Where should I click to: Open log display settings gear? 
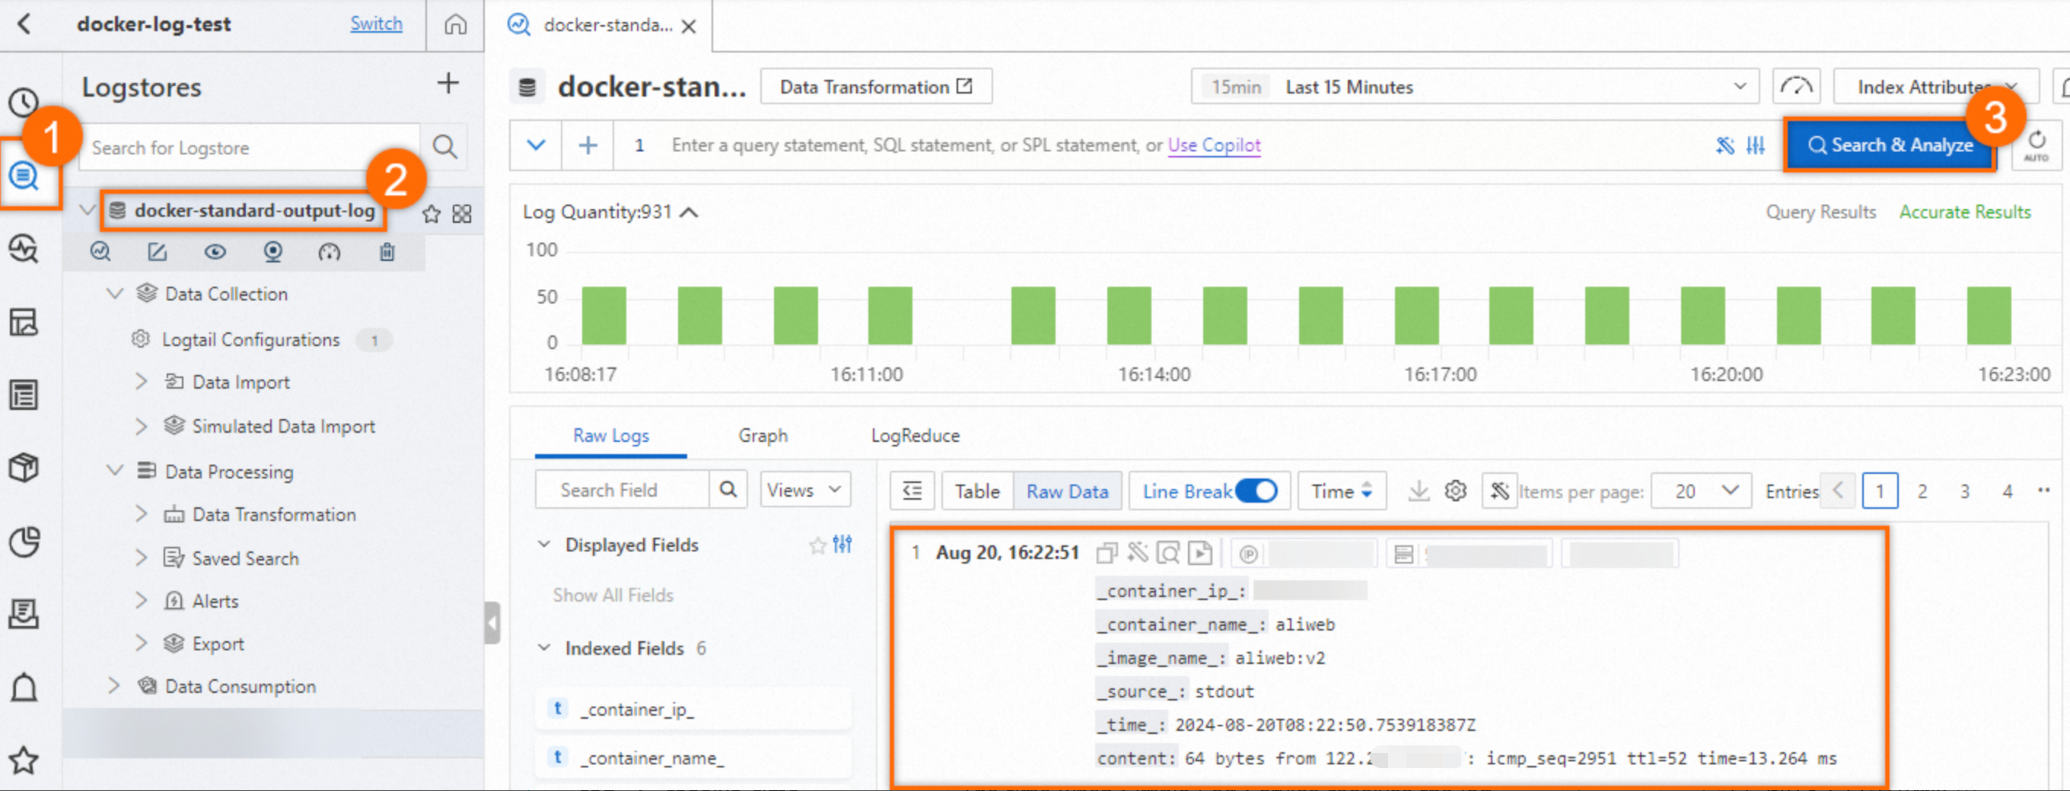click(1455, 491)
